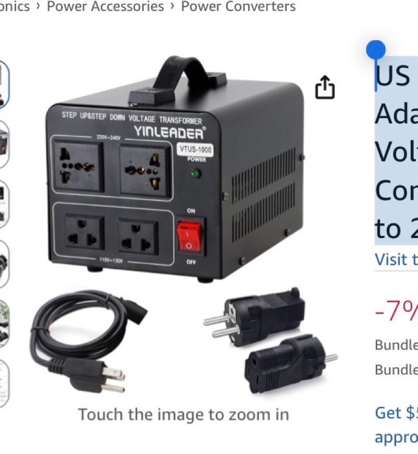
Task: Tap the -7% discount label
Action: pyautogui.click(x=396, y=311)
